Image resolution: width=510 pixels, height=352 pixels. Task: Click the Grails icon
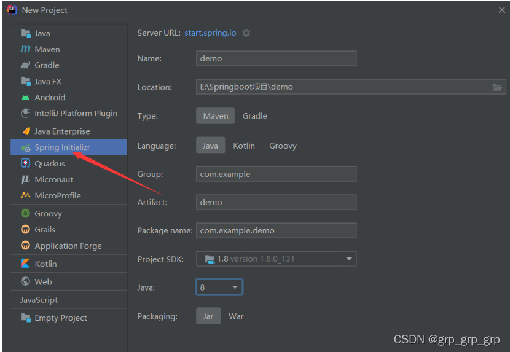pyautogui.click(x=25, y=229)
